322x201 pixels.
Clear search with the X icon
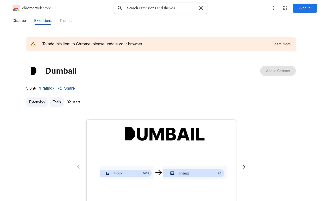pos(201,8)
